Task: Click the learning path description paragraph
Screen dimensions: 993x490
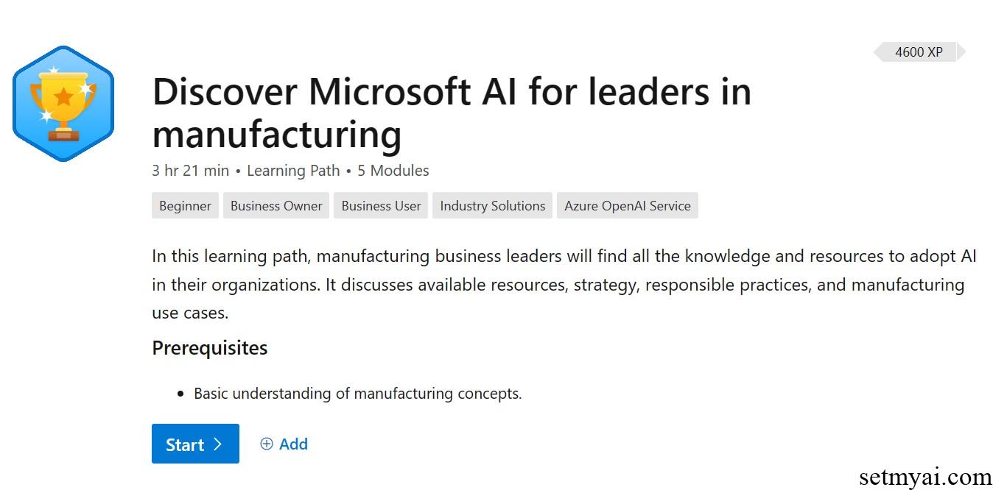Action: click(564, 285)
